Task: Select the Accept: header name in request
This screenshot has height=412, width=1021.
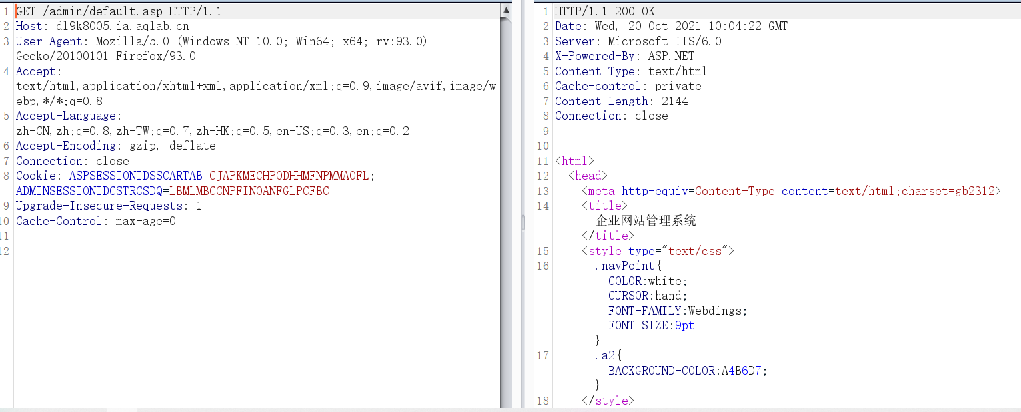Action: (x=39, y=71)
